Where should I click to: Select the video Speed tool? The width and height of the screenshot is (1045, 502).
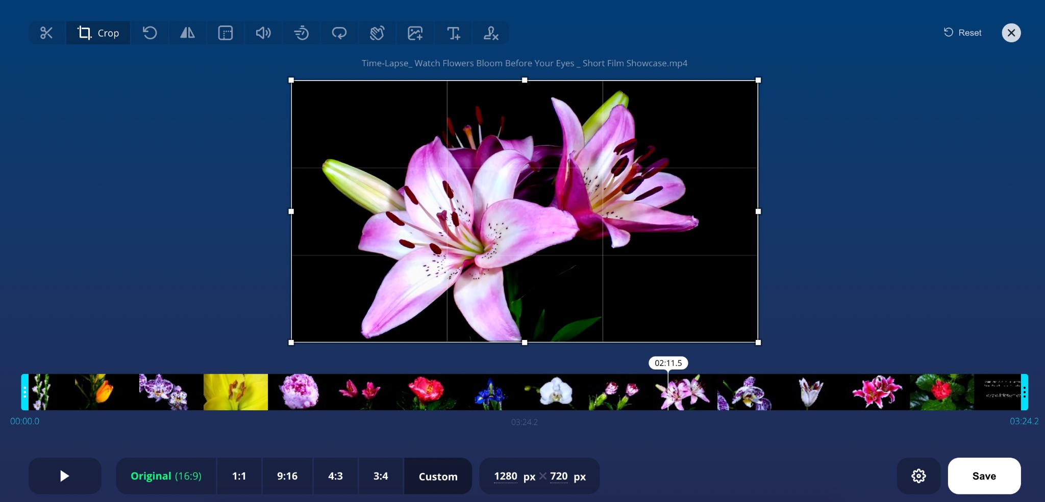pyautogui.click(x=301, y=33)
